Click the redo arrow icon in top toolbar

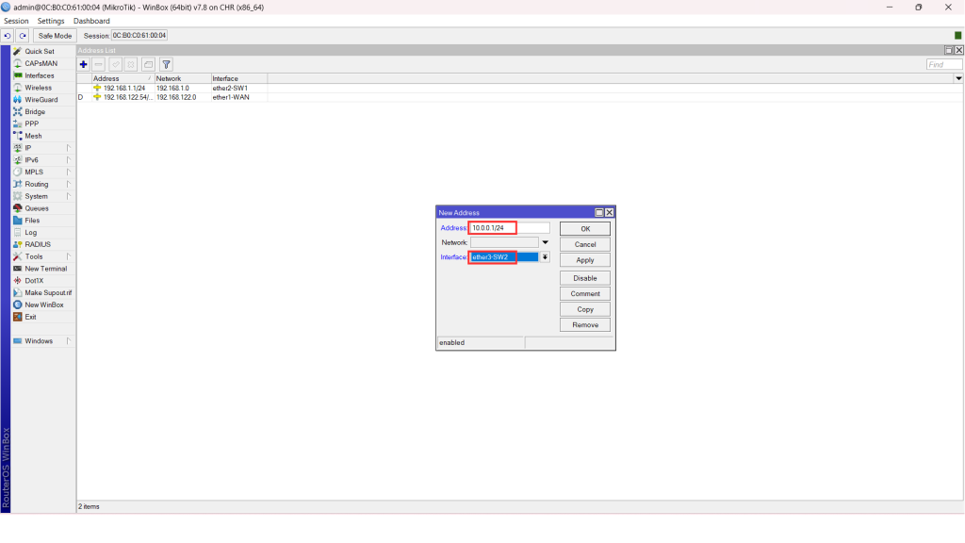coord(23,36)
